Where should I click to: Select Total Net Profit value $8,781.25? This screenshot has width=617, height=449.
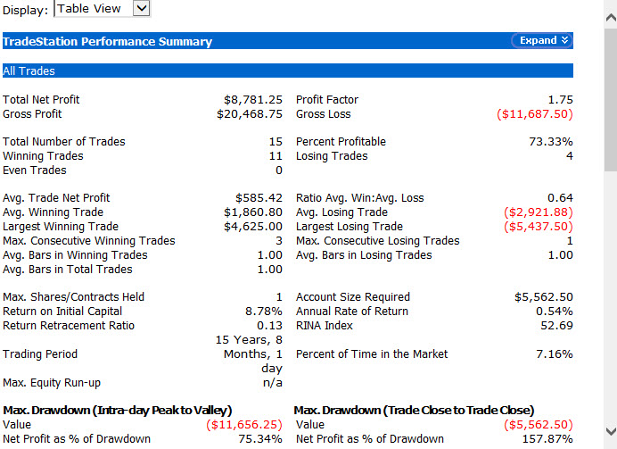pos(253,100)
